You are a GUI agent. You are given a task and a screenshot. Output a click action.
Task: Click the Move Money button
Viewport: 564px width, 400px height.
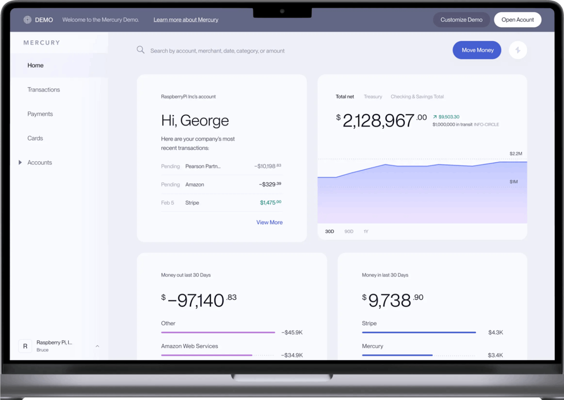(477, 50)
